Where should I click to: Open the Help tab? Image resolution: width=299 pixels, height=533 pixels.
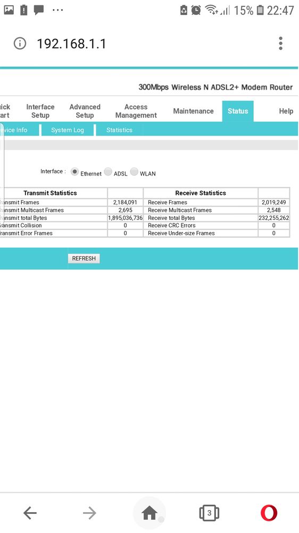pos(286,111)
